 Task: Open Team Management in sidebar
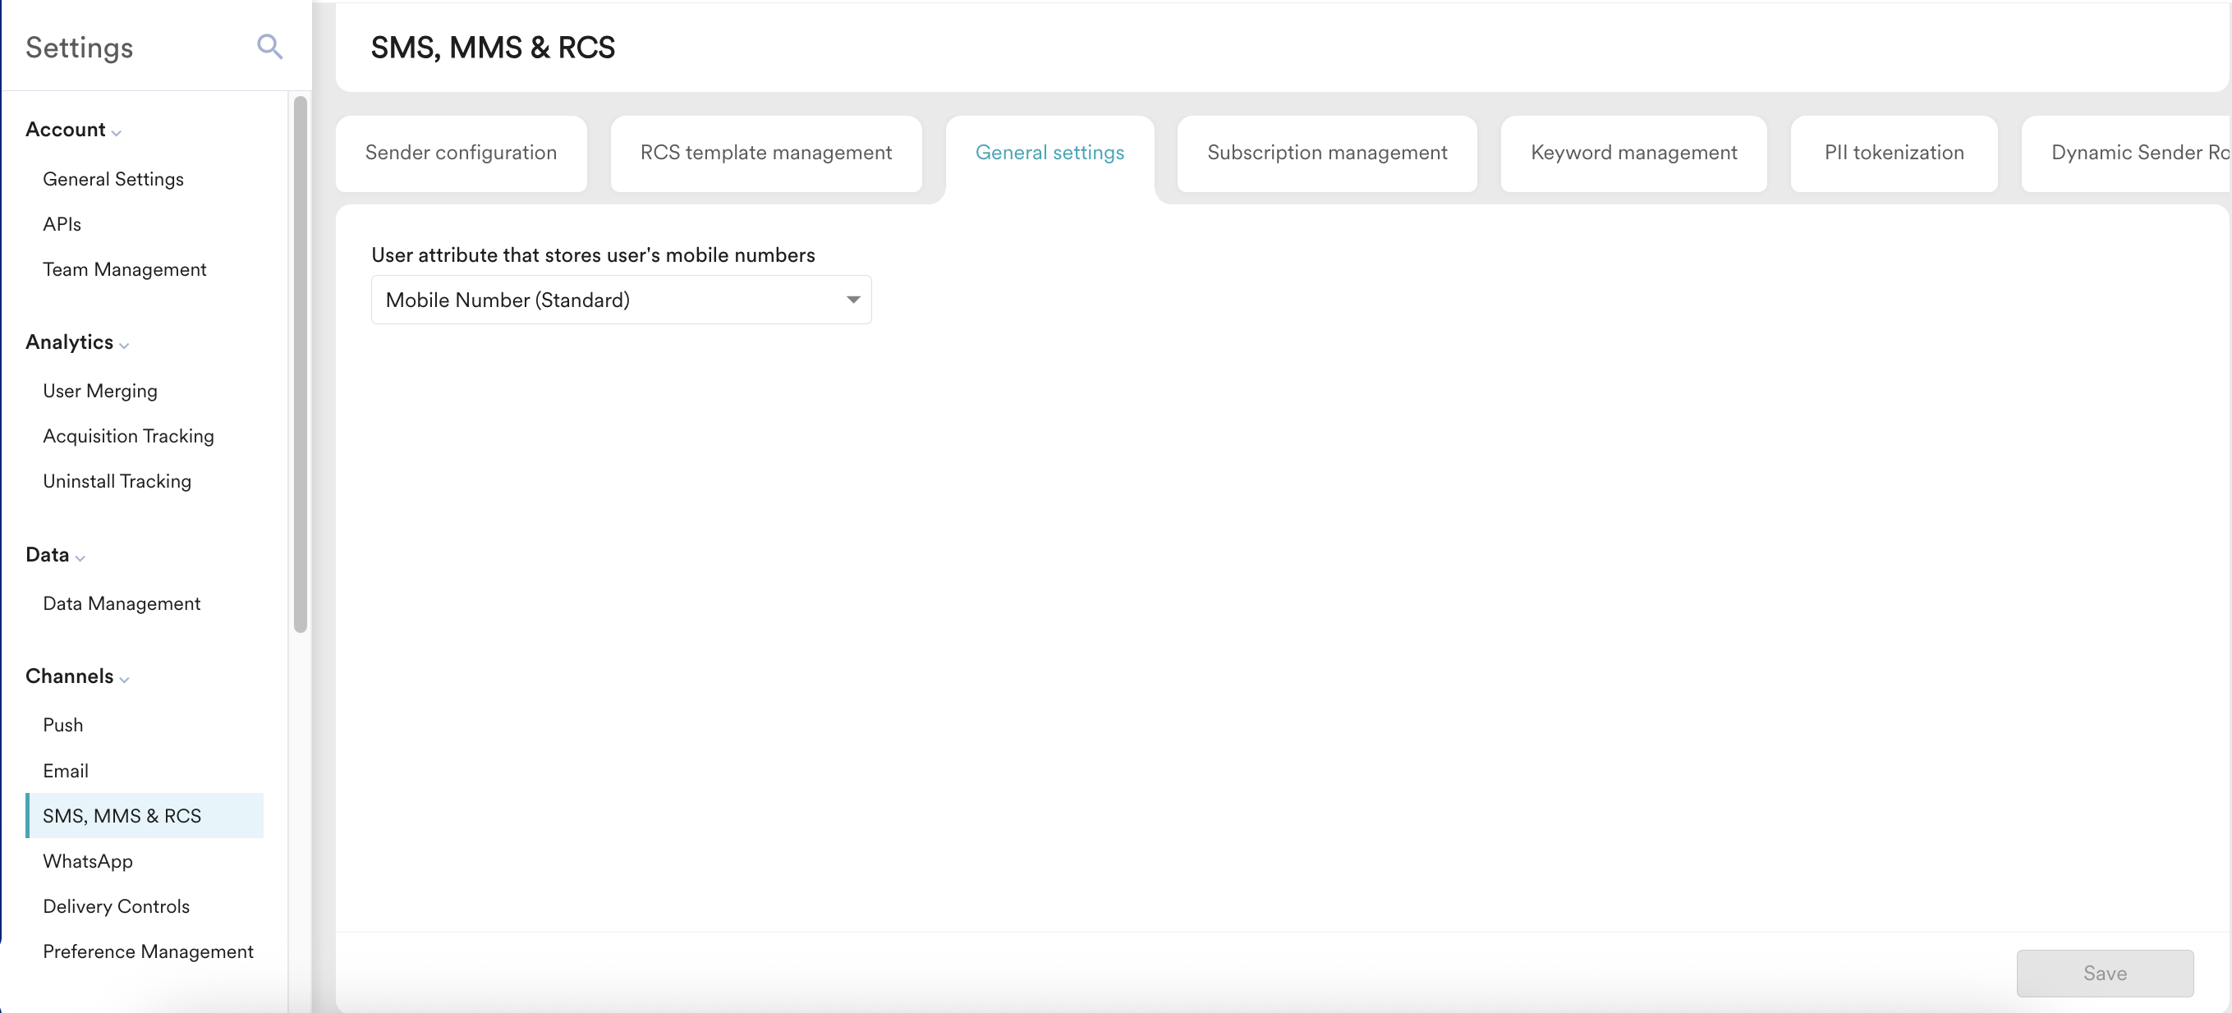(x=124, y=269)
